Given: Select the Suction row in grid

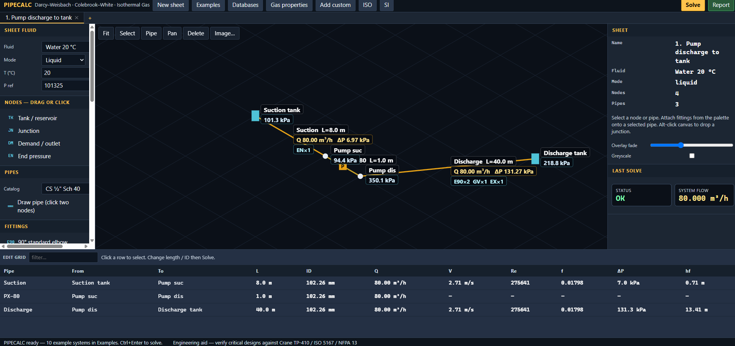Looking at the screenshot, I should 367,283.
